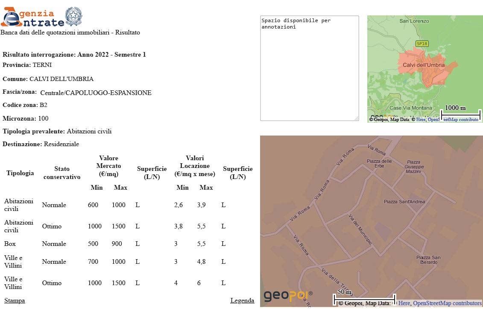Screen dimensions: 483x309
Task: Click the SP18 road badge on overview map
Action: 422,43
